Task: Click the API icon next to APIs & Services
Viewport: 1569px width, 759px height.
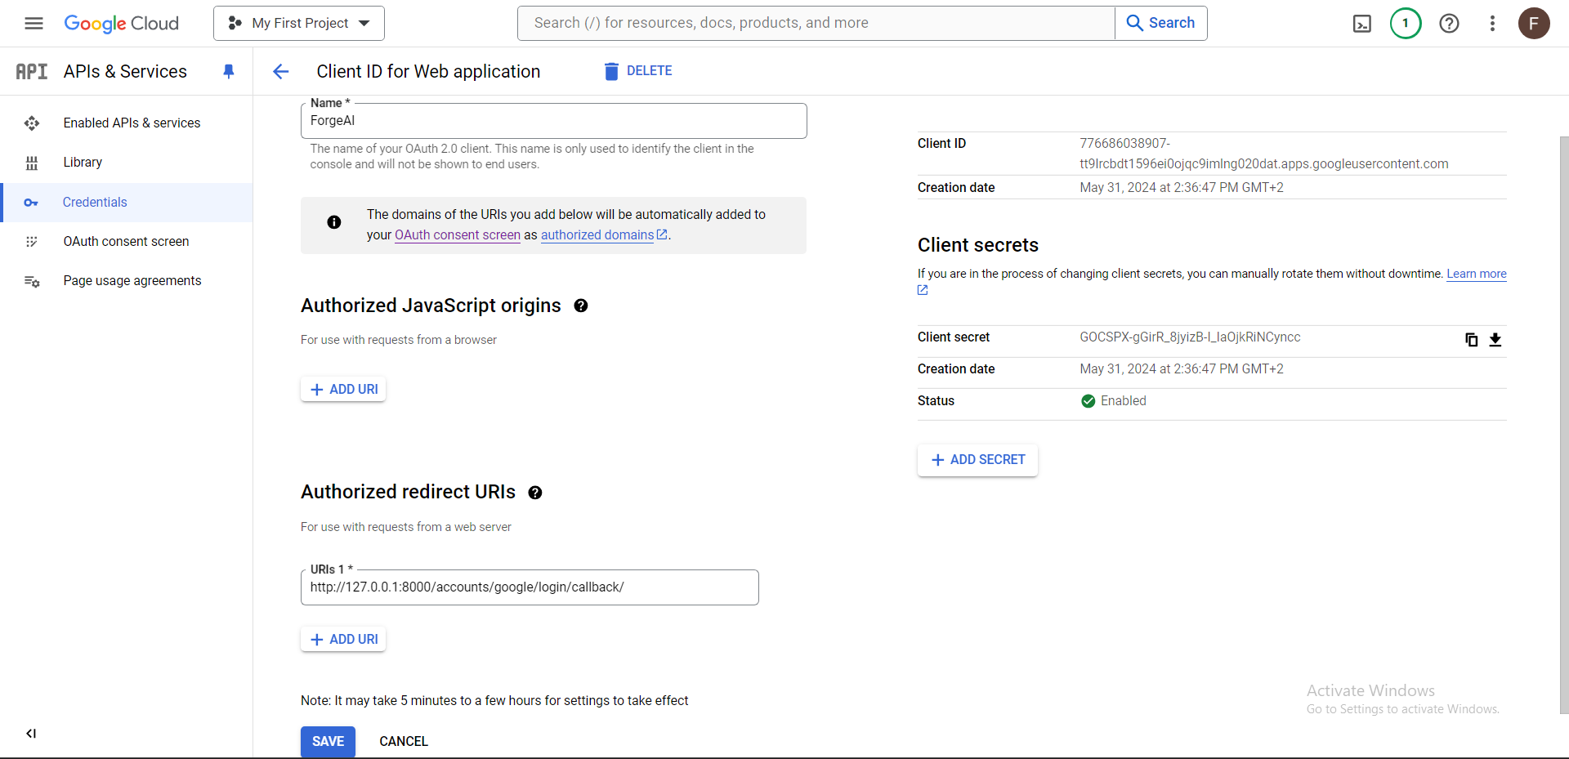Action: (x=32, y=72)
